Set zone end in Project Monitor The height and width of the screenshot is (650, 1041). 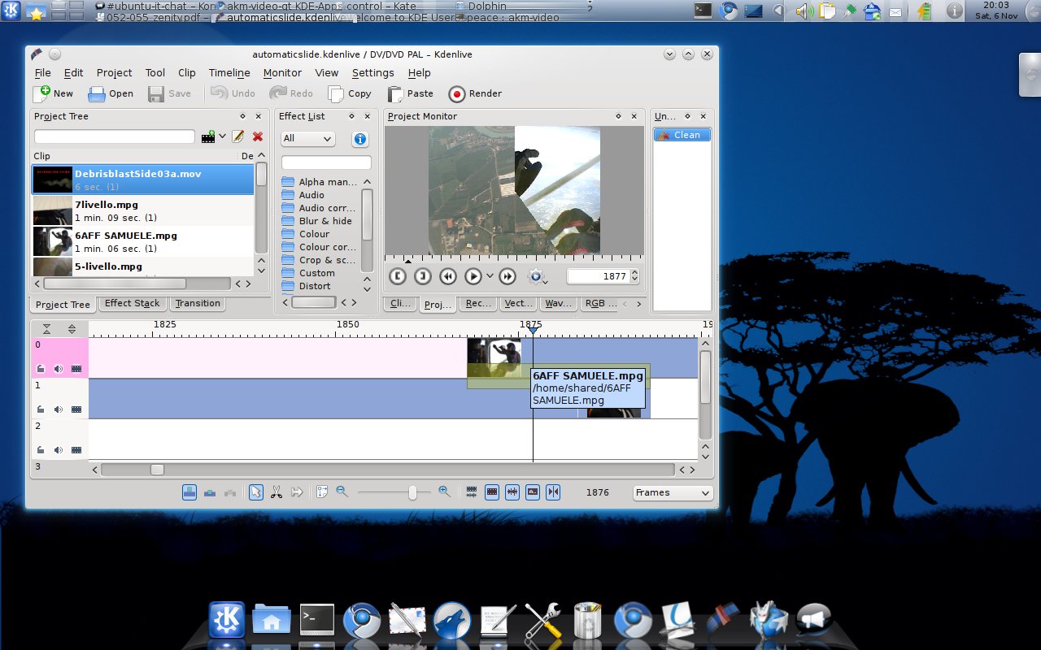(422, 276)
